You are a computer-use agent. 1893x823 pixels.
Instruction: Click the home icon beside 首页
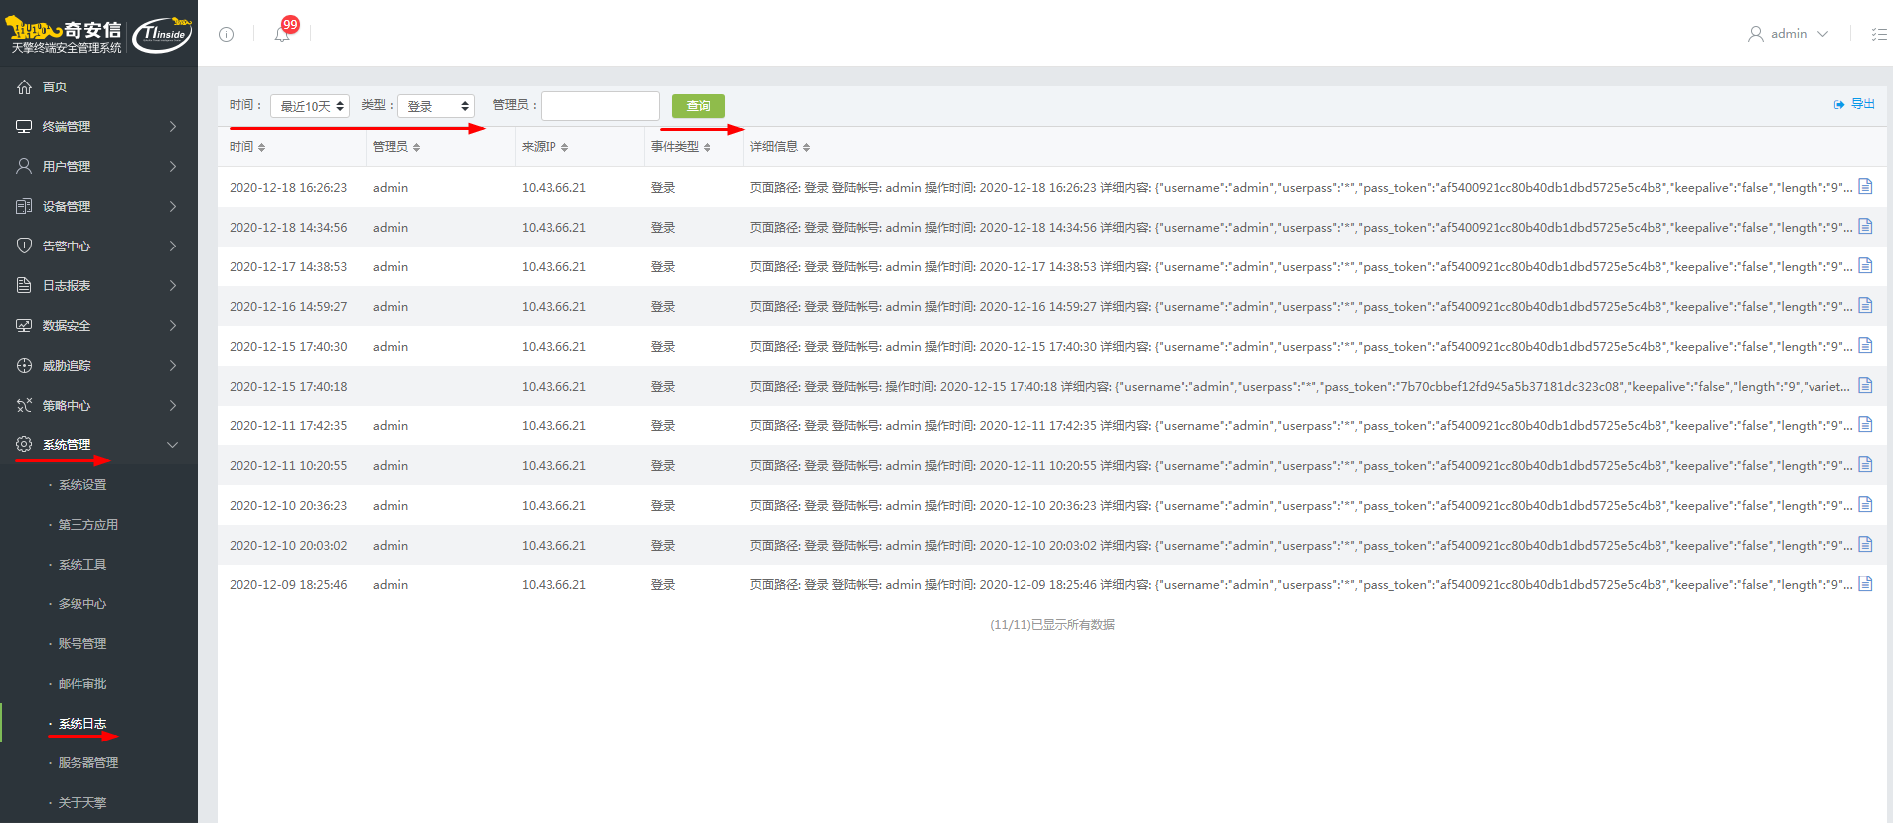coord(24,87)
